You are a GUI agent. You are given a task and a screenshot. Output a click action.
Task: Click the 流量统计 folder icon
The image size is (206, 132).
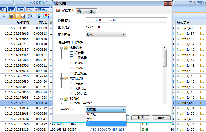(66, 48)
